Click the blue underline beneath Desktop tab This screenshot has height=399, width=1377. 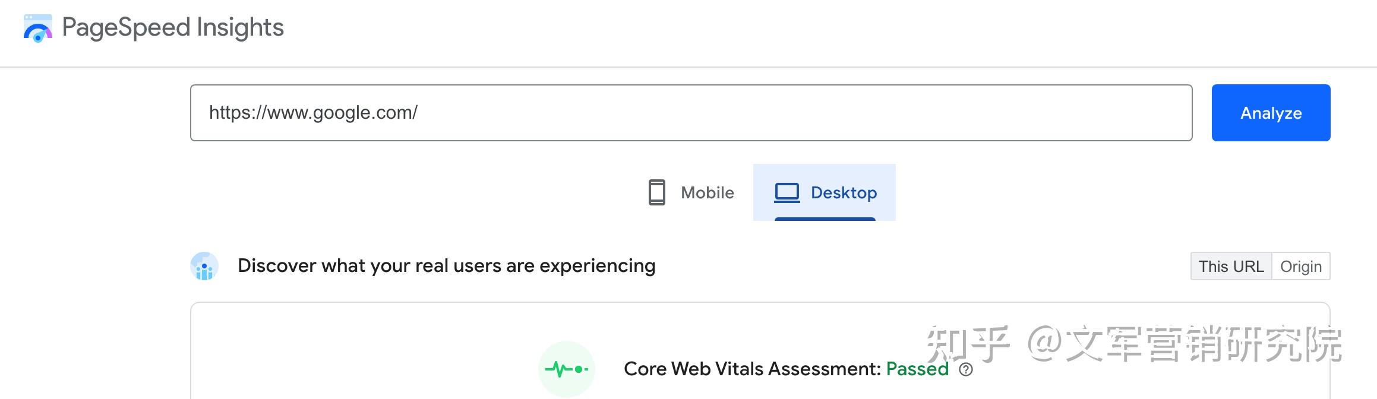click(825, 219)
